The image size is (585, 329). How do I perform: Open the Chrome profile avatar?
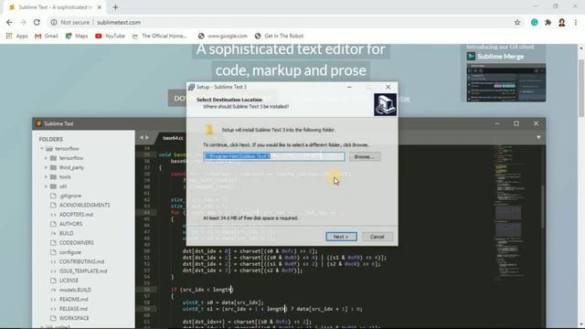point(562,22)
